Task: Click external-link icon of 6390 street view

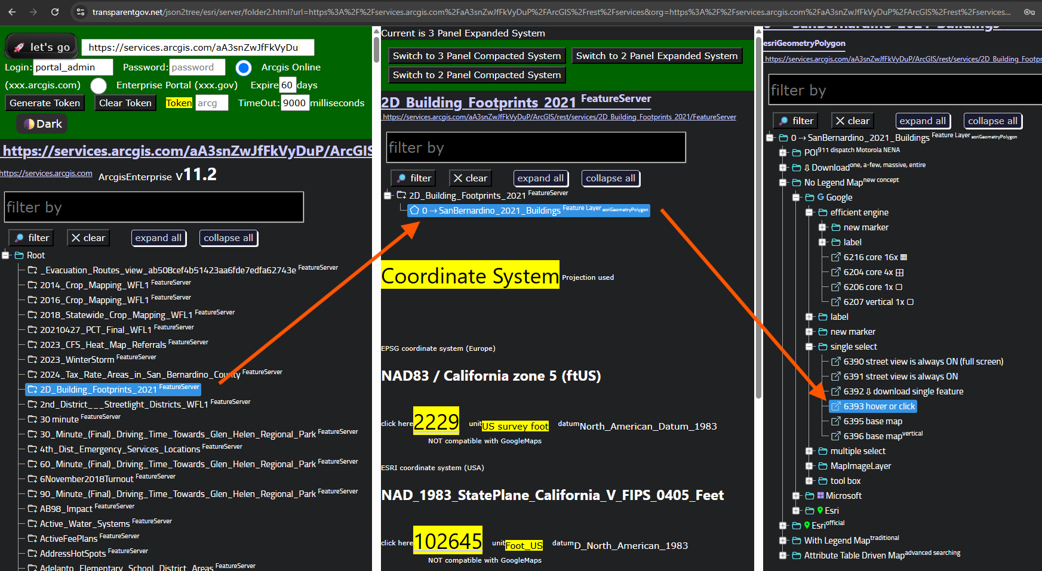Action: [836, 362]
